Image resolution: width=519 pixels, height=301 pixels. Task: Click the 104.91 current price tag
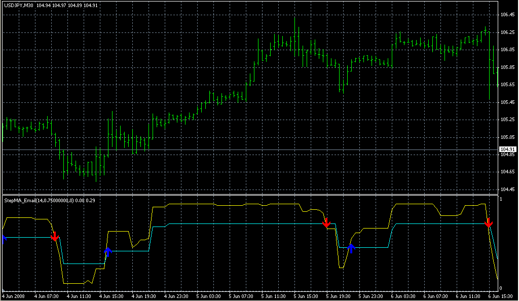click(x=507, y=149)
